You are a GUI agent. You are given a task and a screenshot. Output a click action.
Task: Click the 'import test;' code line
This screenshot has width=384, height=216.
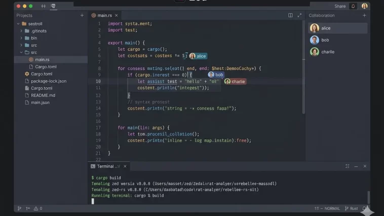[x=123, y=30]
